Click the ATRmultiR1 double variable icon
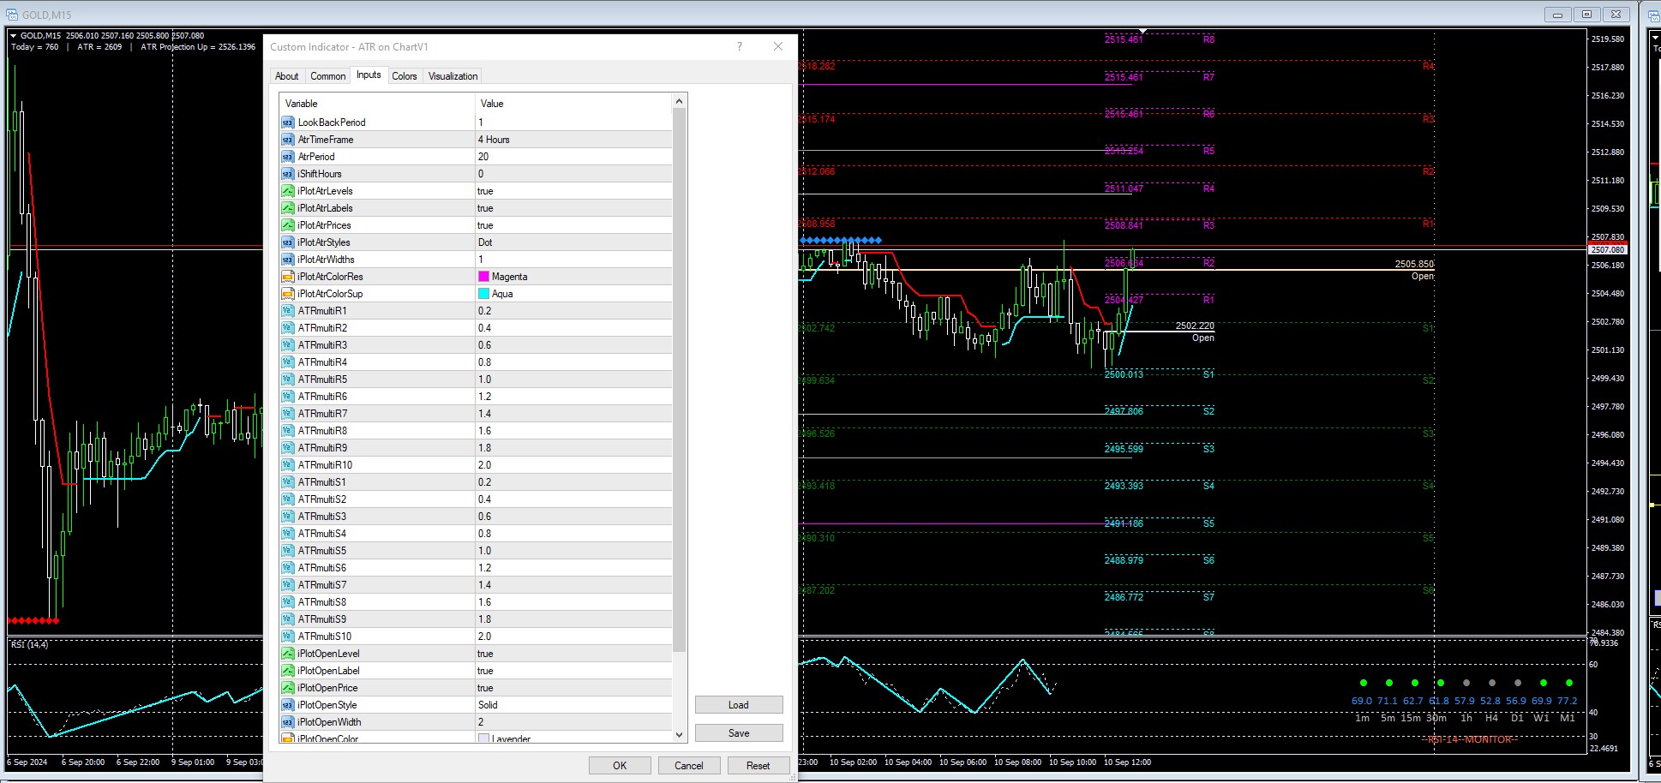The image size is (1661, 783). point(288,311)
